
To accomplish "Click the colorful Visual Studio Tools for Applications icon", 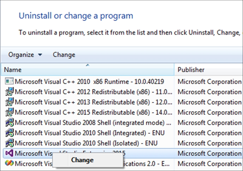I will tap(9, 163).
